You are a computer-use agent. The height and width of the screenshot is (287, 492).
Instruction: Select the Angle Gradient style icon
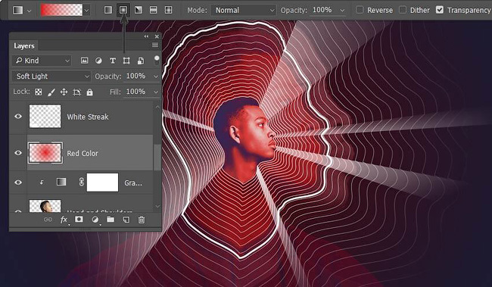pyautogui.click(x=138, y=10)
